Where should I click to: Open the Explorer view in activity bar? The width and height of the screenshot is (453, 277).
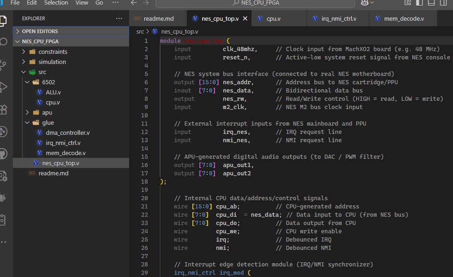coord(3,21)
